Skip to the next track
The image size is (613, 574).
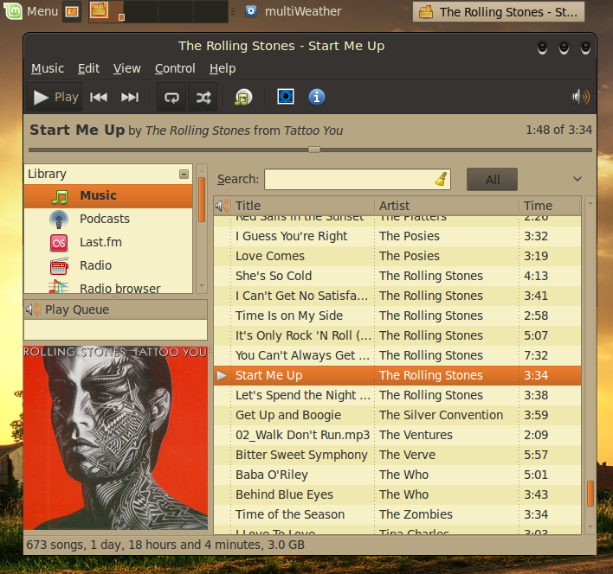(x=130, y=97)
